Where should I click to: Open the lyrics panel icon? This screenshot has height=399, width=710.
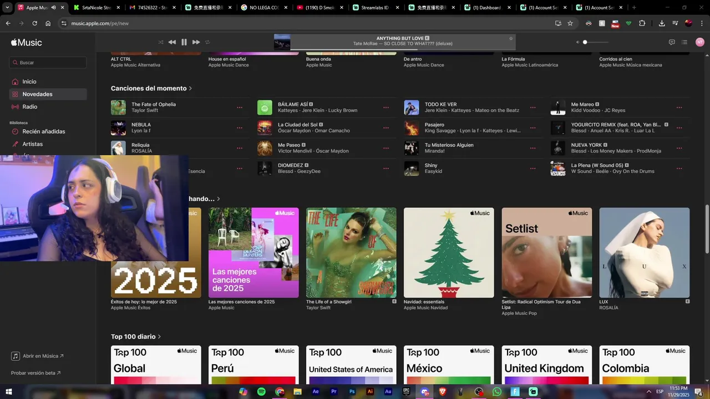(672, 42)
